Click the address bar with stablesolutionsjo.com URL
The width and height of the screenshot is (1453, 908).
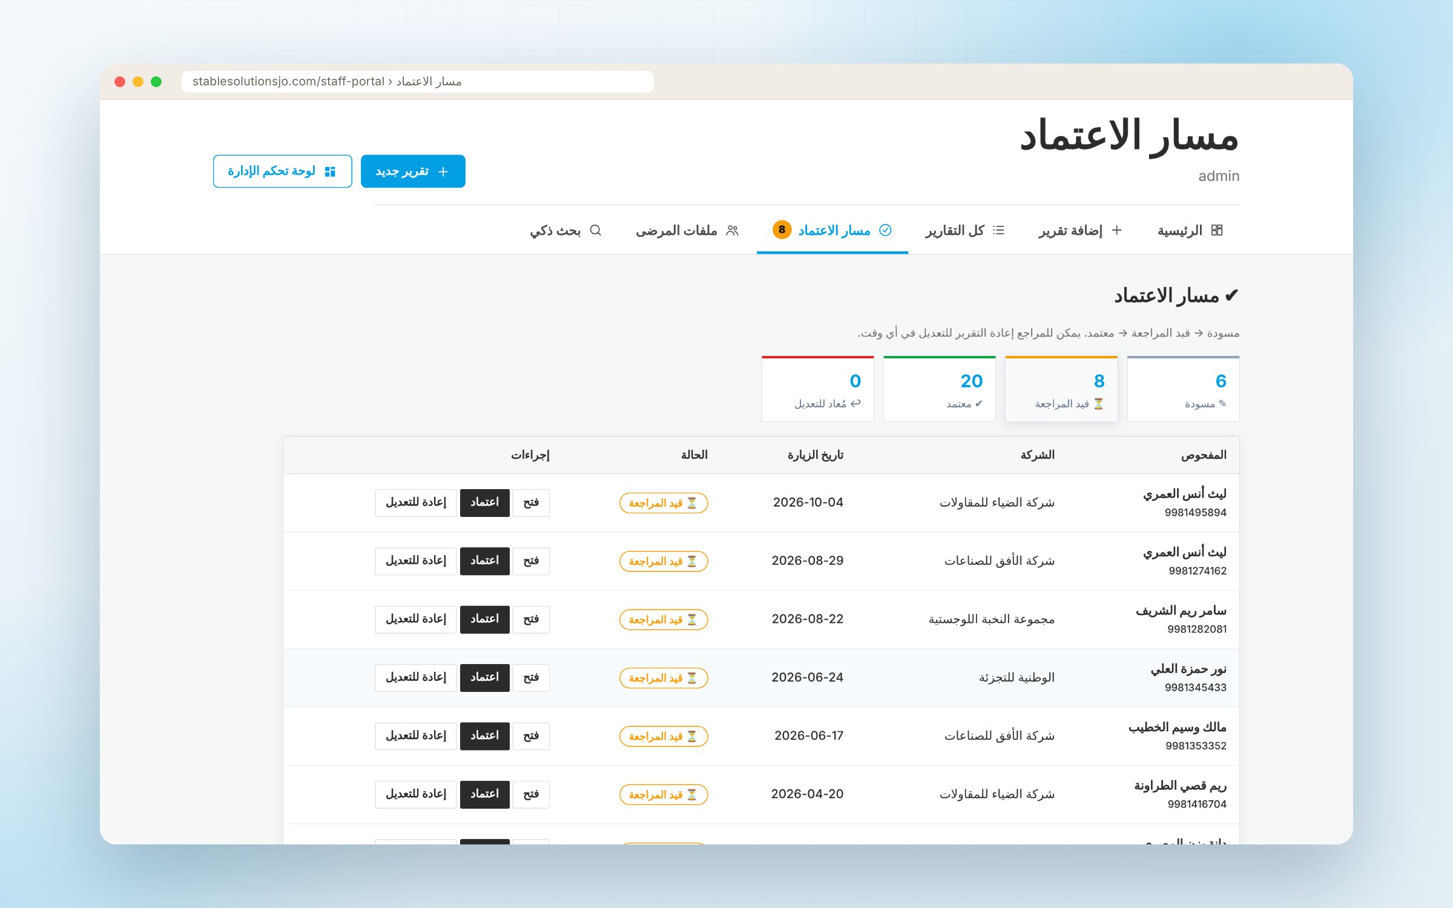pos(418,82)
